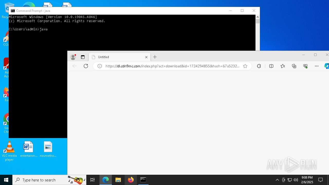Select the novmetho... image file icon
Screen dimensions: 329x185
pyautogui.click(x=48, y=149)
